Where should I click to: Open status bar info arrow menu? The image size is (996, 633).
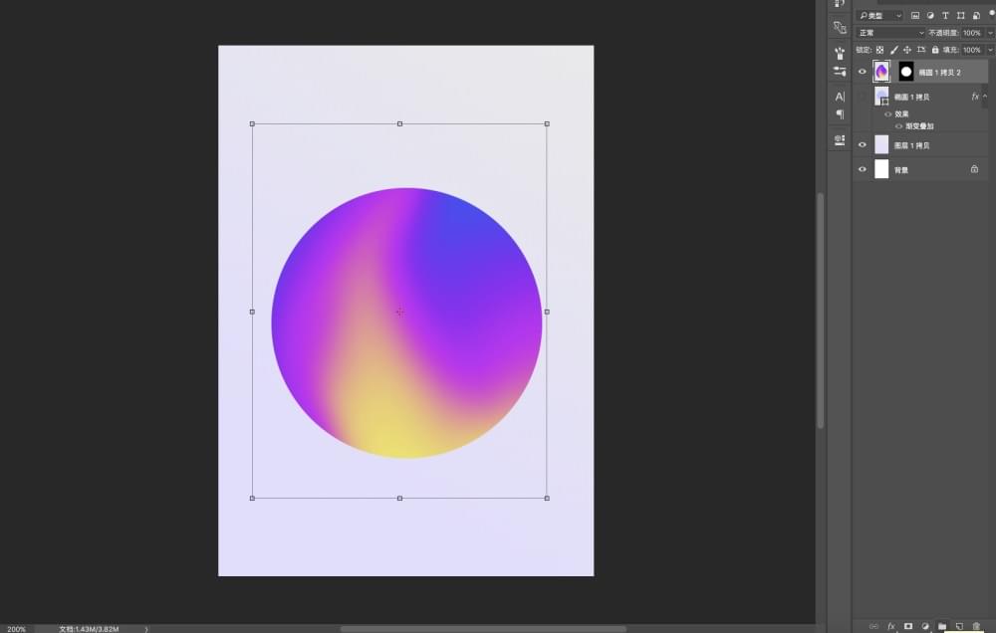pyautogui.click(x=146, y=629)
